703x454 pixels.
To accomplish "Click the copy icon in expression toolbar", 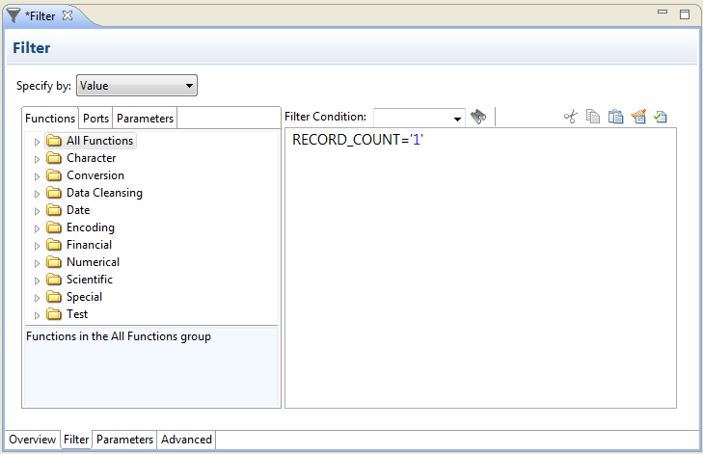I will click(x=593, y=117).
